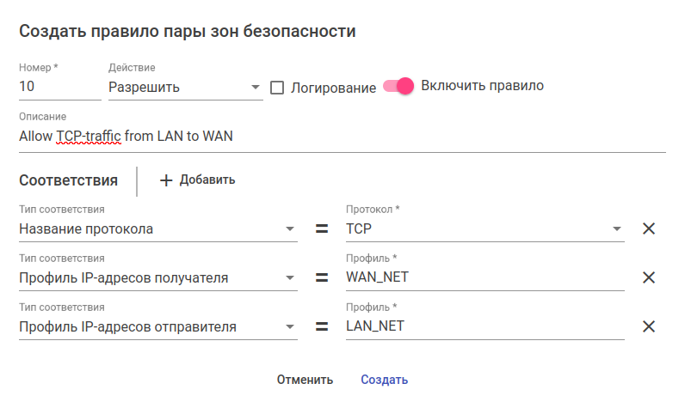
Task: Delete the WAN_NET profile match row
Action: pyautogui.click(x=649, y=277)
